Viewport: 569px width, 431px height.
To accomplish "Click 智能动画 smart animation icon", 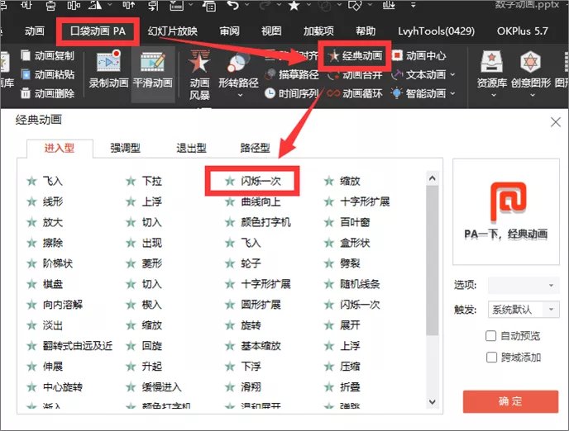I will pos(397,93).
